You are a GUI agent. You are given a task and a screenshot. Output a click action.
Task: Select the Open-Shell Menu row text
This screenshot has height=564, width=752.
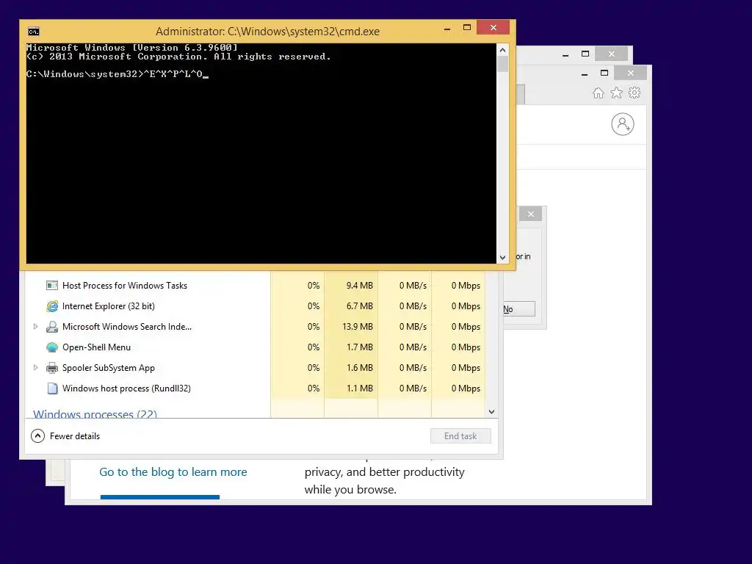(x=96, y=347)
